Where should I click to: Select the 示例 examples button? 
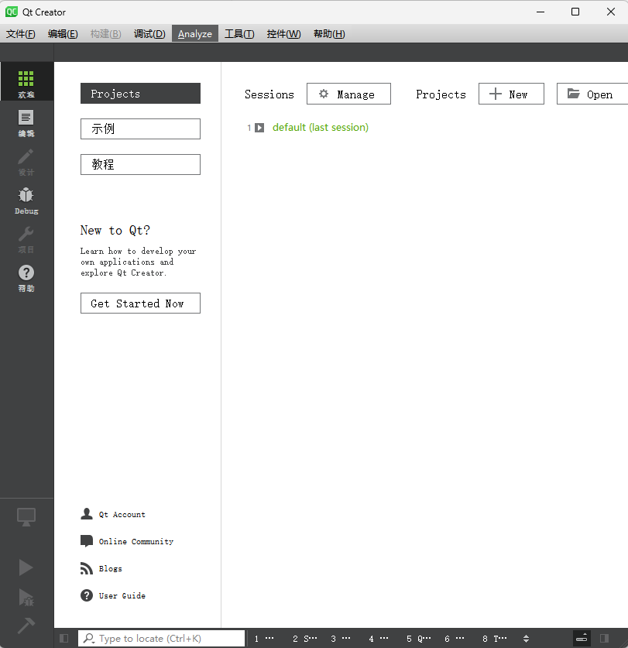(141, 129)
